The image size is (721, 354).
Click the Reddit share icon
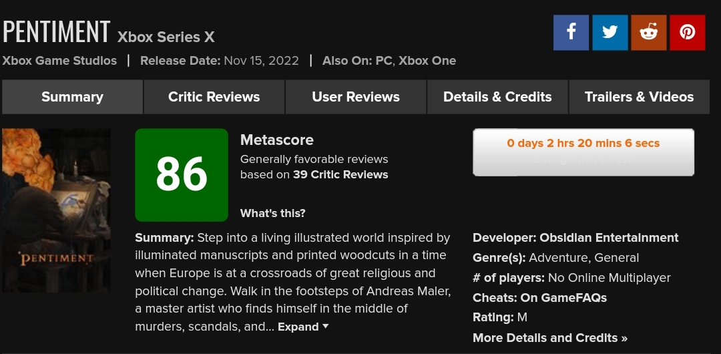(649, 33)
